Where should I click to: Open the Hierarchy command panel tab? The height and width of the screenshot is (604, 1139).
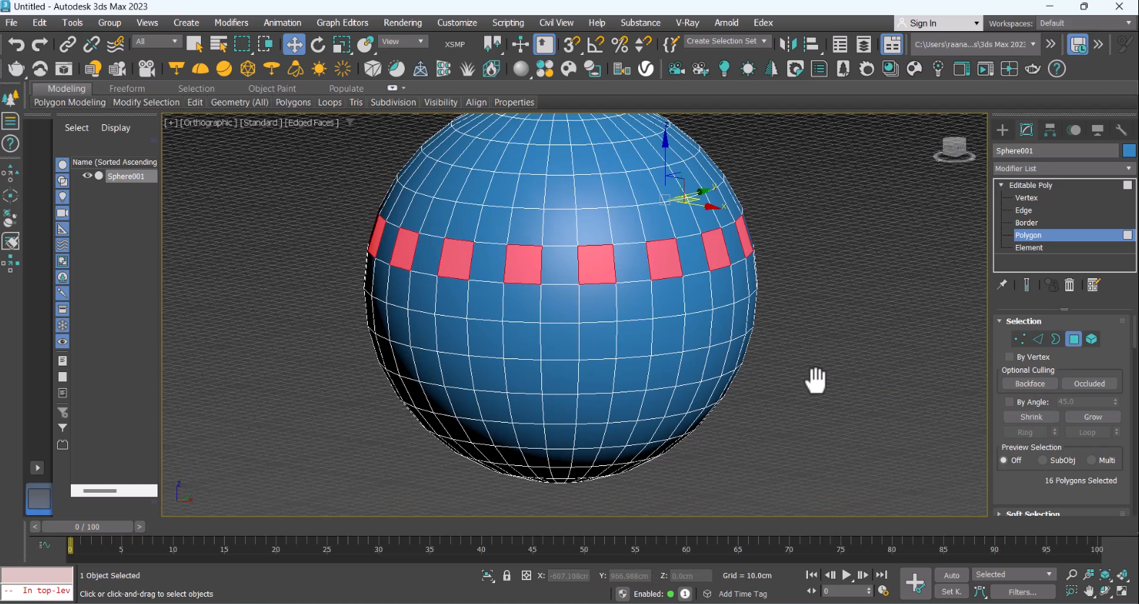pyautogui.click(x=1050, y=130)
